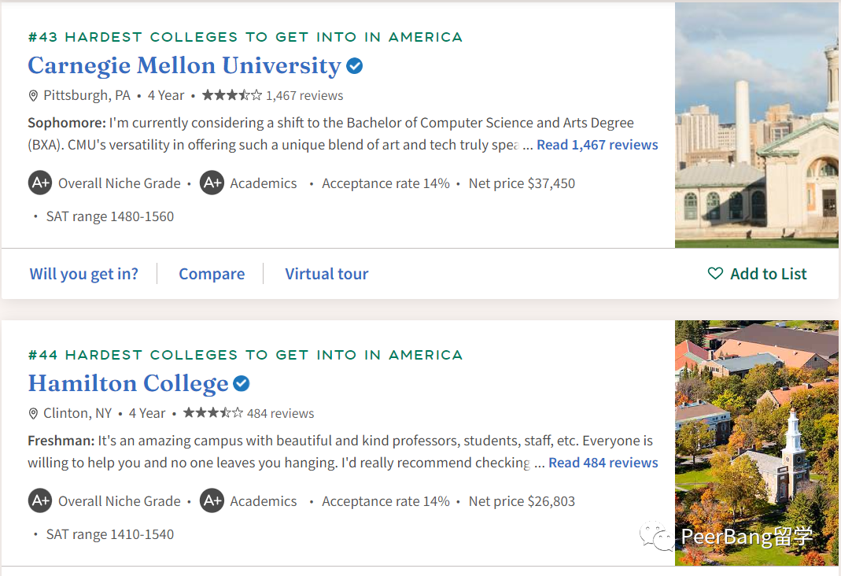Click Read 1,467 reviews link
The height and width of the screenshot is (576, 841).
click(597, 145)
